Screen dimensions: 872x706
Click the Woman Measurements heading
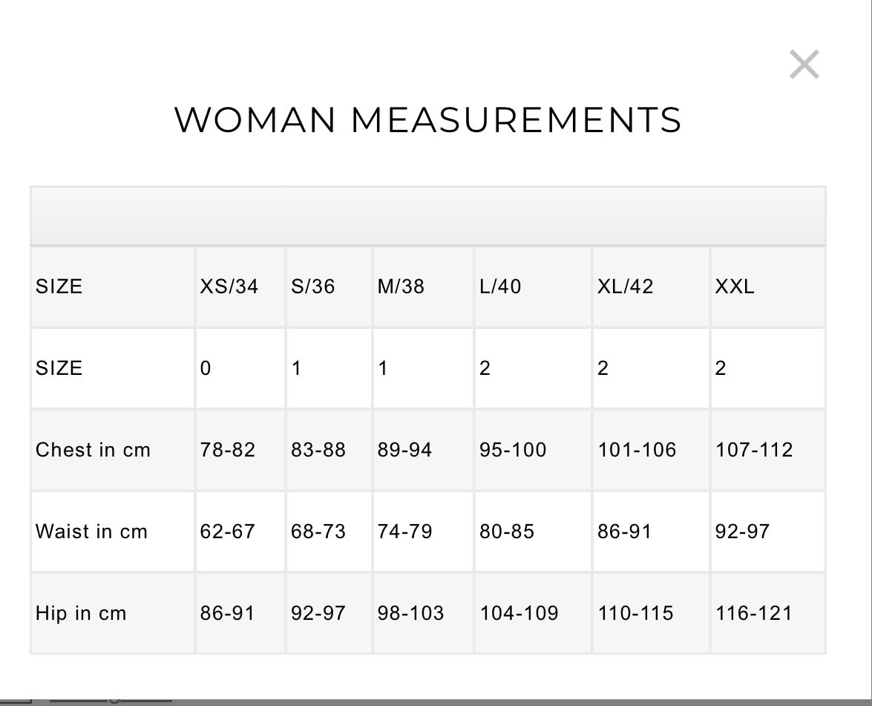(427, 120)
